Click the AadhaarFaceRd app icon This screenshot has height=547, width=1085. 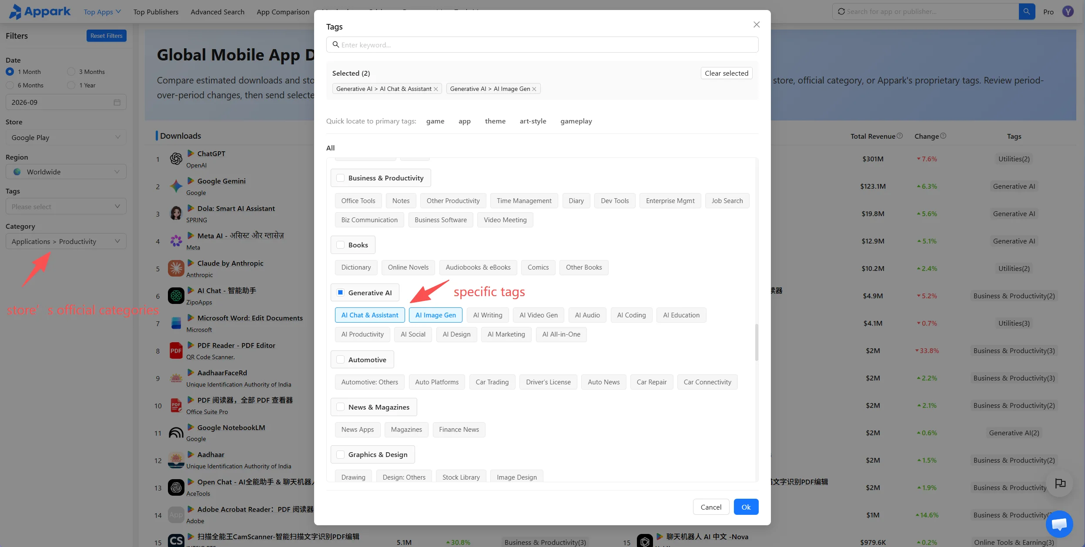tap(176, 378)
